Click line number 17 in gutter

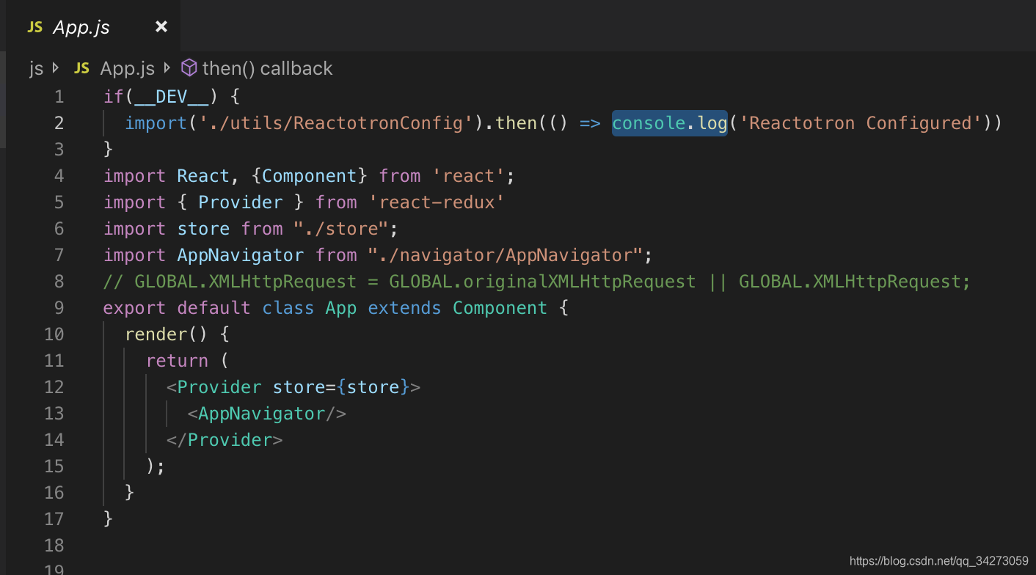click(x=54, y=519)
